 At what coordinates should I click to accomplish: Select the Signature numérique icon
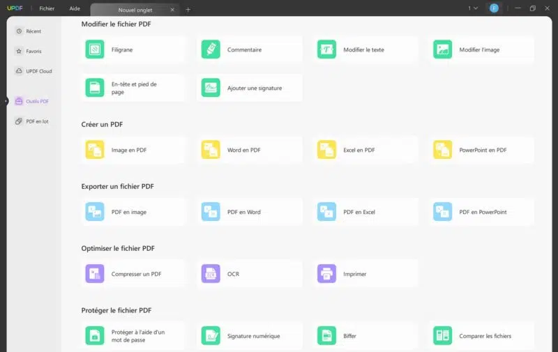(x=211, y=336)
